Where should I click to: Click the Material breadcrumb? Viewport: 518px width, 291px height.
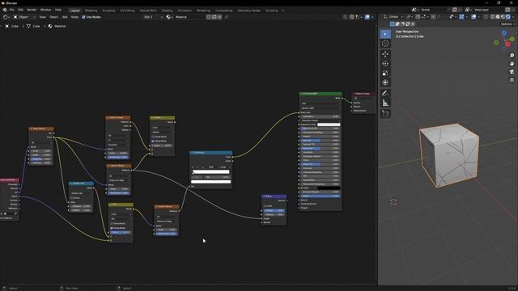pos(57,26)
